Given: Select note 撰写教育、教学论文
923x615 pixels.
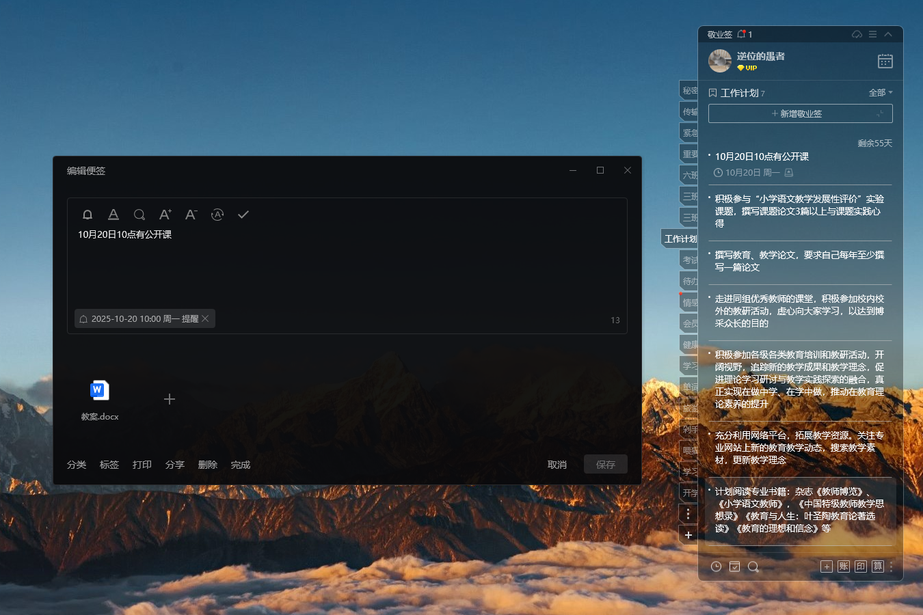Looking at the screenshot, I should click(800, 261).
